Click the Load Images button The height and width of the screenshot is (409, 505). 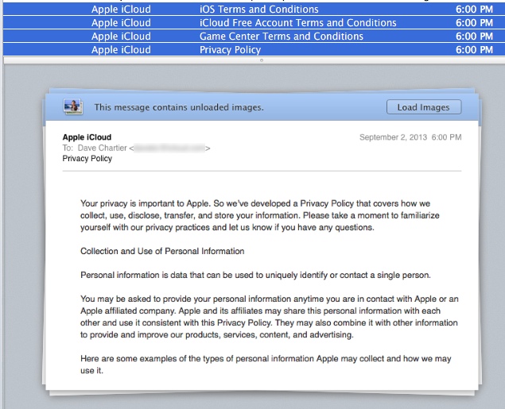[x=424, y=107]
